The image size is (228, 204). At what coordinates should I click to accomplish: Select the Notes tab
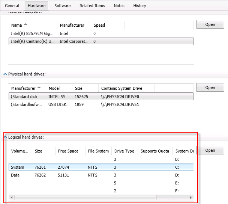point(119,6)
